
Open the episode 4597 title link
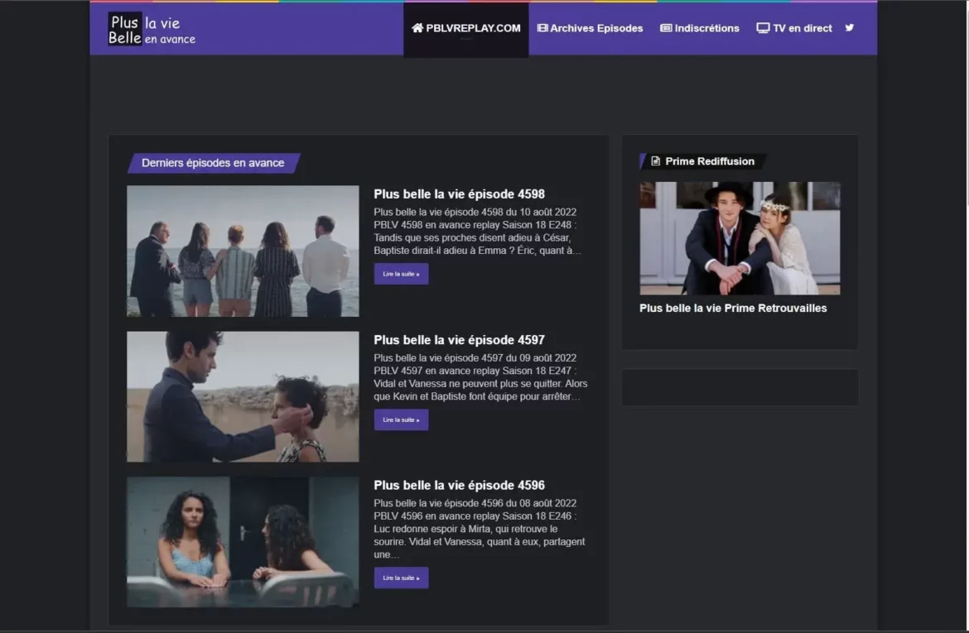pos(459,340)
